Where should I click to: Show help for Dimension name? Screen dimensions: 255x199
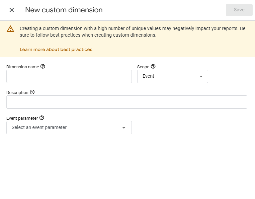[43, 66]
